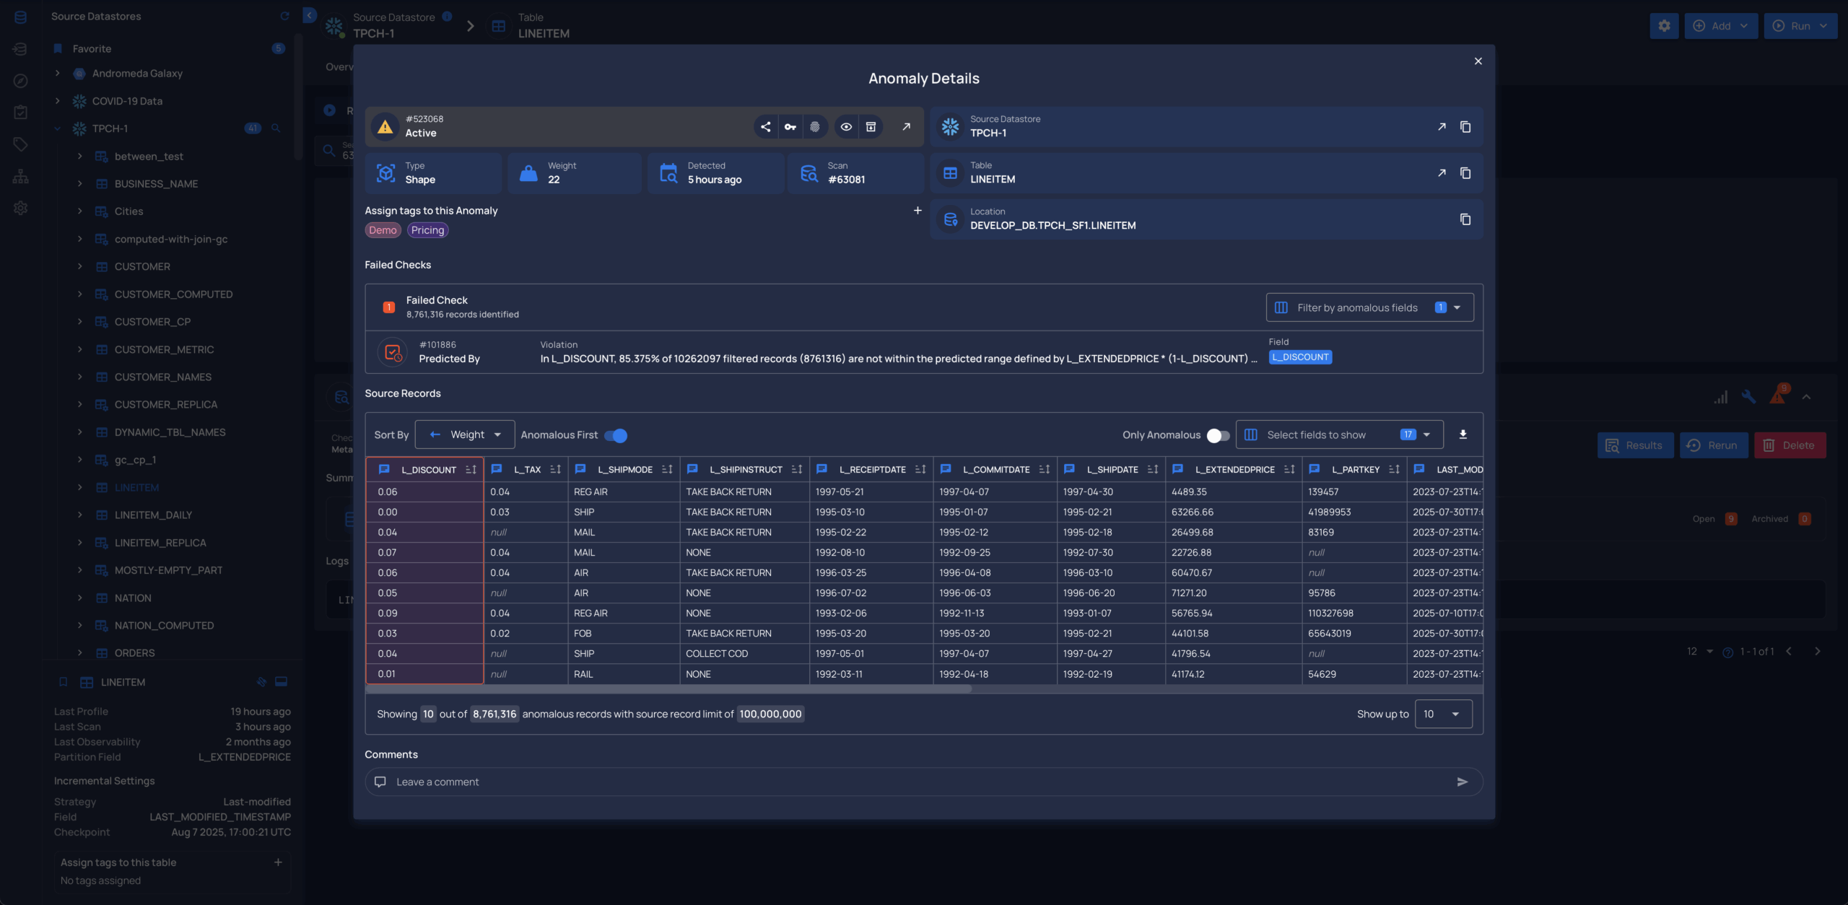Open the Run dropdown in the top bar
Image resolution: width=1848 pixels, height=905 pixels.
click(1800, 26)
